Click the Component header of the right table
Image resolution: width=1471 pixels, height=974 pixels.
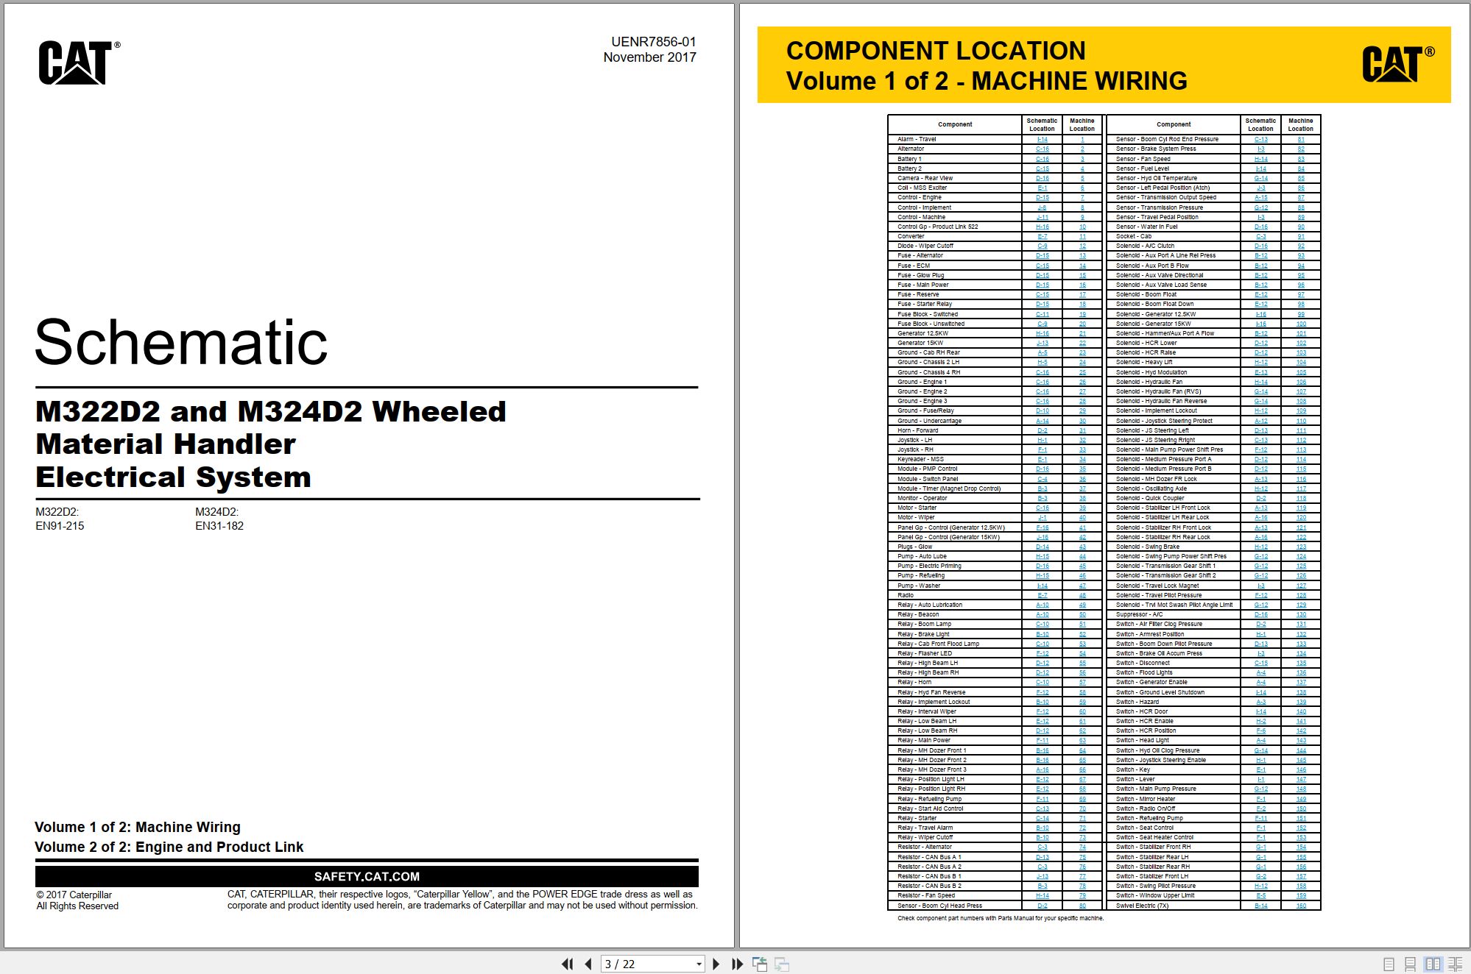tap(1174, 124)
